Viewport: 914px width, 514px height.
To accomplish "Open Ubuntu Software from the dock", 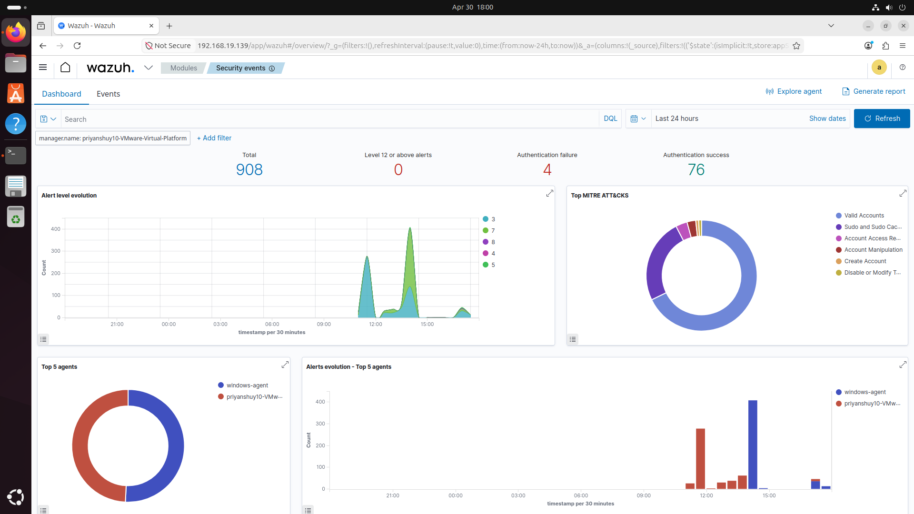I will click(16, 93).
